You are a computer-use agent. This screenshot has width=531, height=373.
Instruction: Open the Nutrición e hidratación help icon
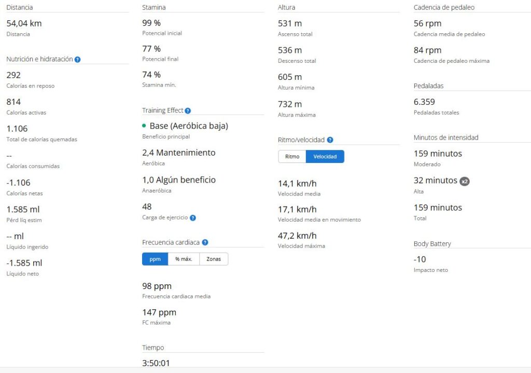pos(77,60)
